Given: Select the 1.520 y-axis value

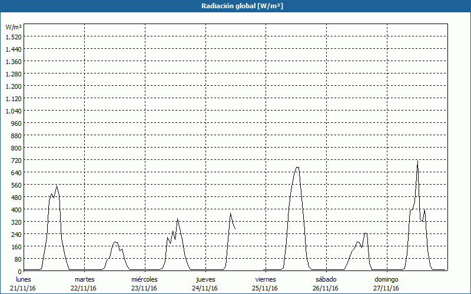Looking at the screenshot, I should pos(14,37).
